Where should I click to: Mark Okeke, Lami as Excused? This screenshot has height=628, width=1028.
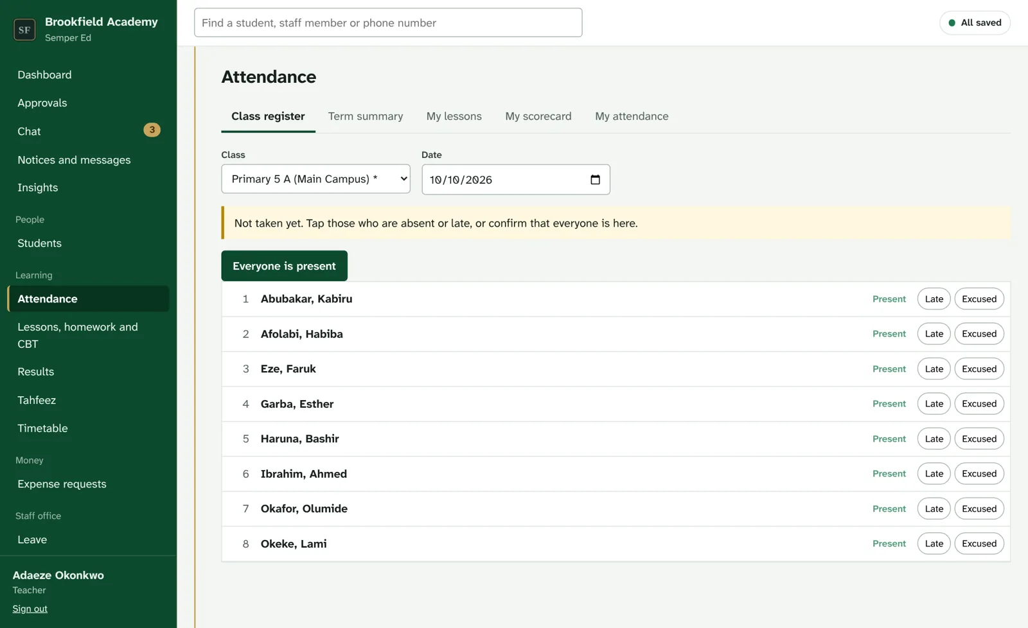point(979,544)
